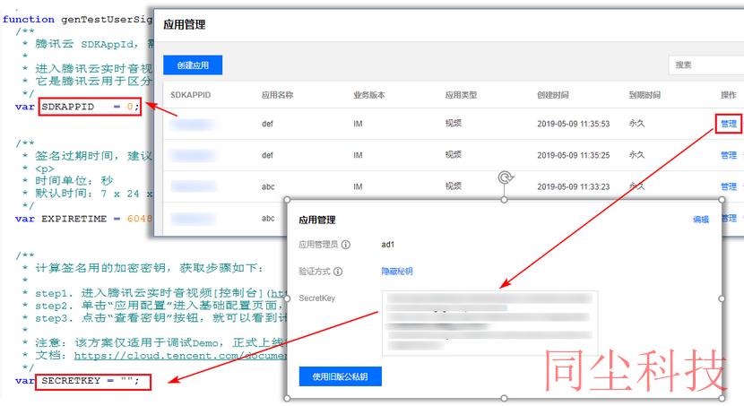This screenshot has width=744, height=406.
Task: Select the 2019-05-09 11:35:53 timestamp
Action: click(573, 124)
